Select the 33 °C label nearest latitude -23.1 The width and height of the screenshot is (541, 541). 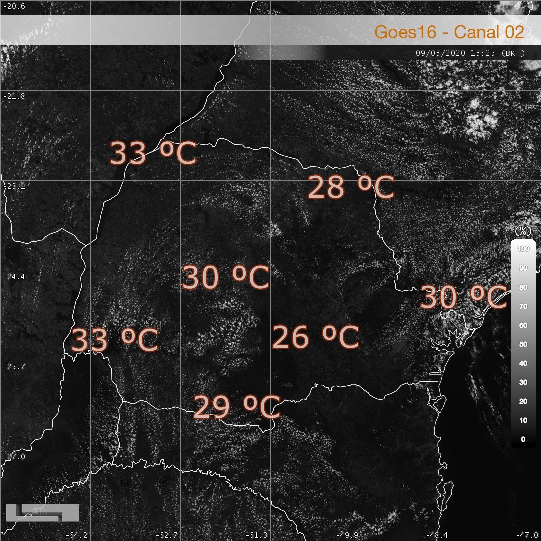pos(153,153)
